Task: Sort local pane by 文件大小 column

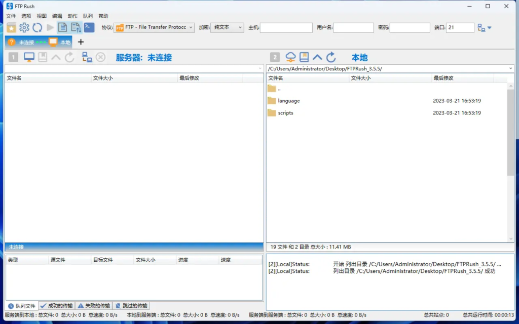Action: click(x=391, y=78)
